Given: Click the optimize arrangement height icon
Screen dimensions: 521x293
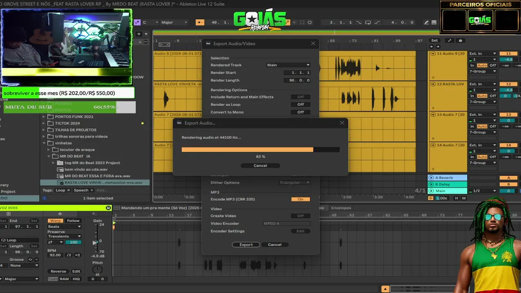Looking at the screenshot, I should (449, 40).
